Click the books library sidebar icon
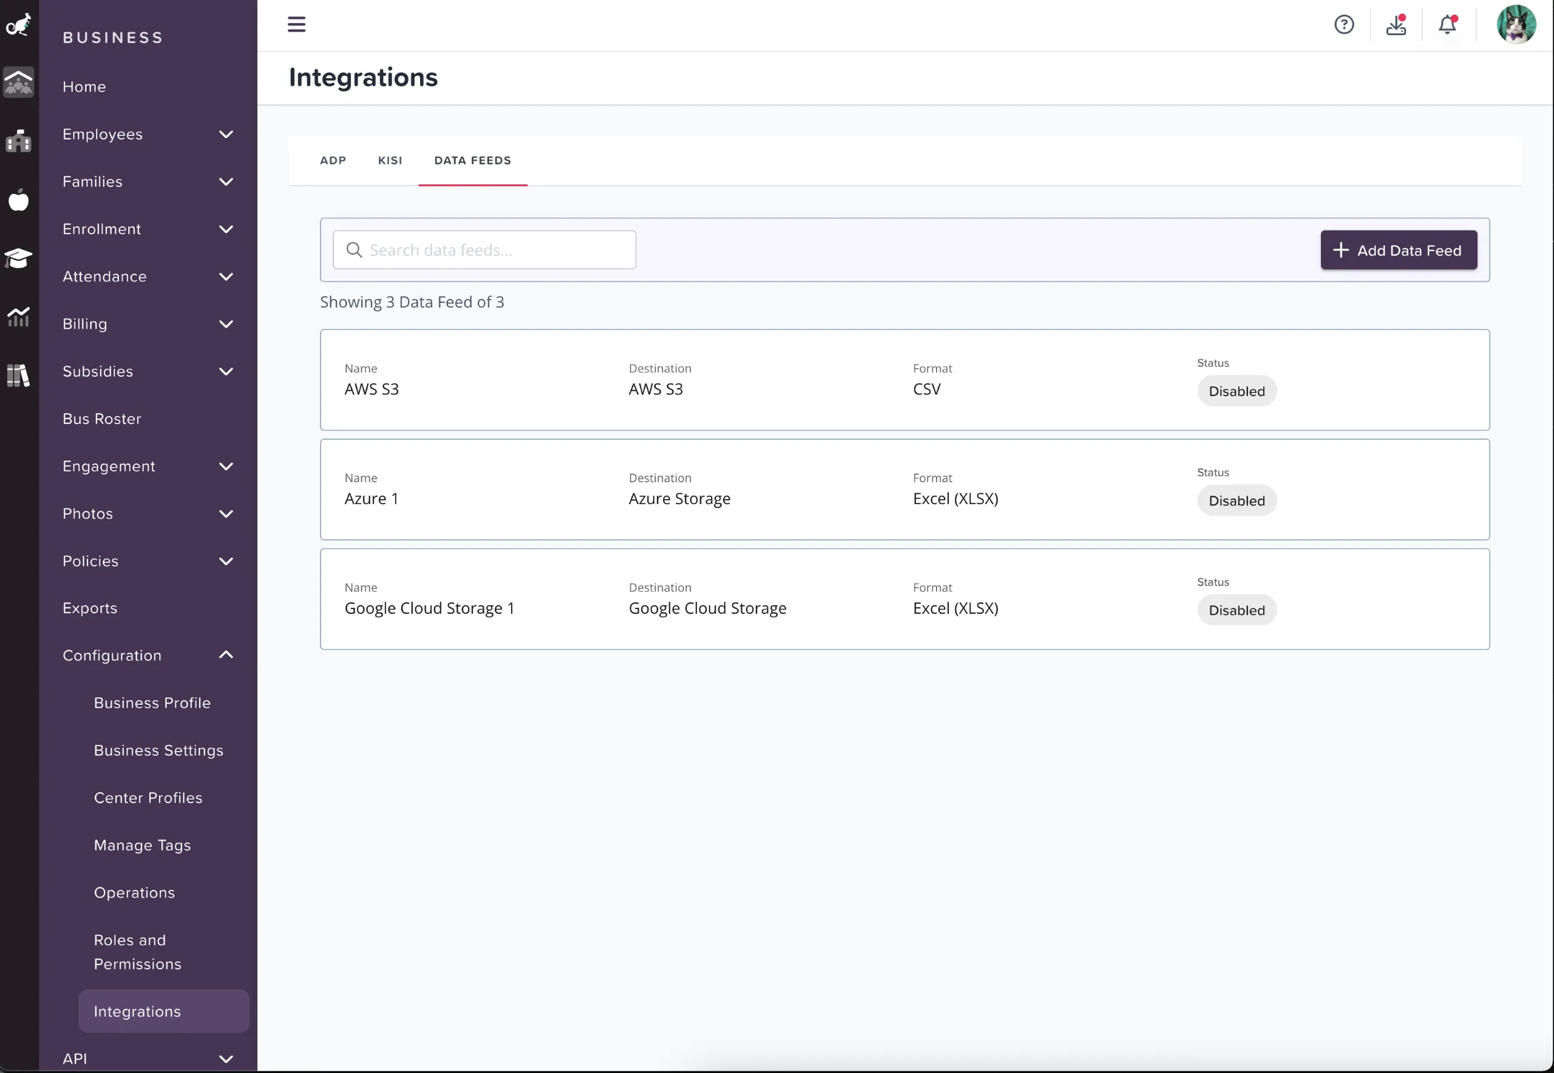 coord(18,375)
